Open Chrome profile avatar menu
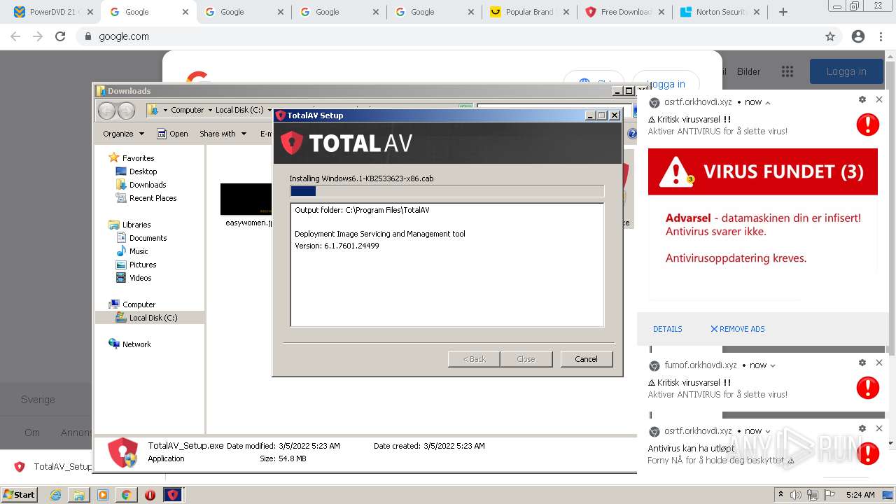The height and width of the screenshot is (504, 896). 858,36
